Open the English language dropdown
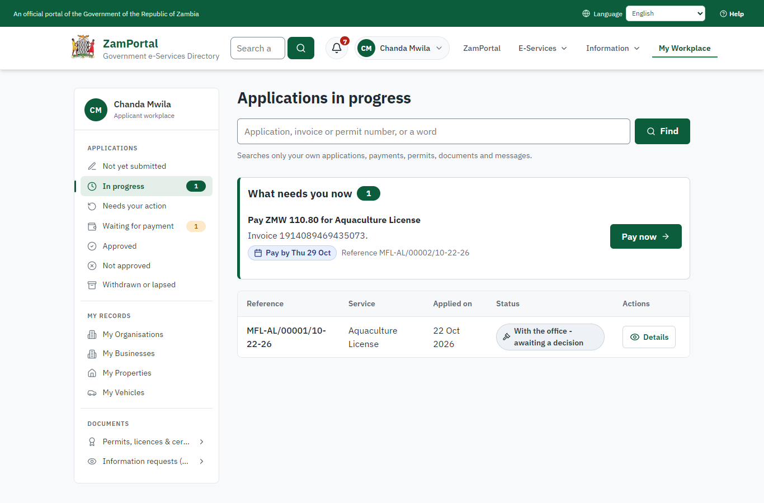 pos(665,13)
